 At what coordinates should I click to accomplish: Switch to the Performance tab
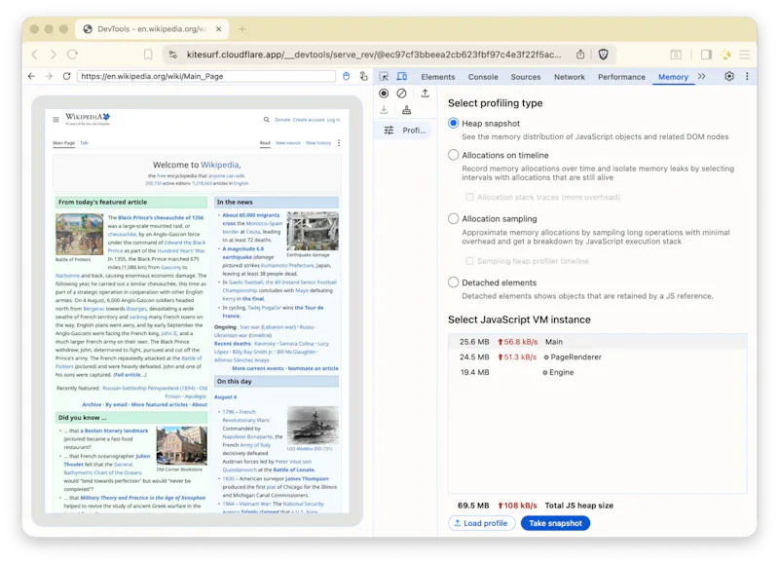621,77
